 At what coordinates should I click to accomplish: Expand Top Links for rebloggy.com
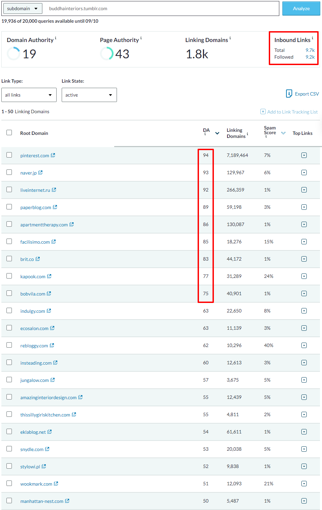(x=304, y=345)
